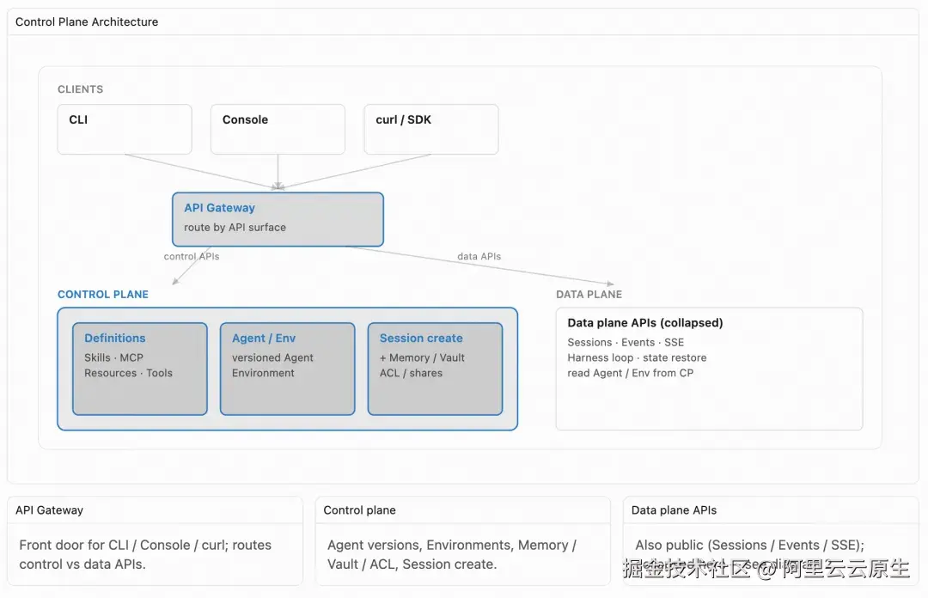Select the CLI client box

click(125, 130)
